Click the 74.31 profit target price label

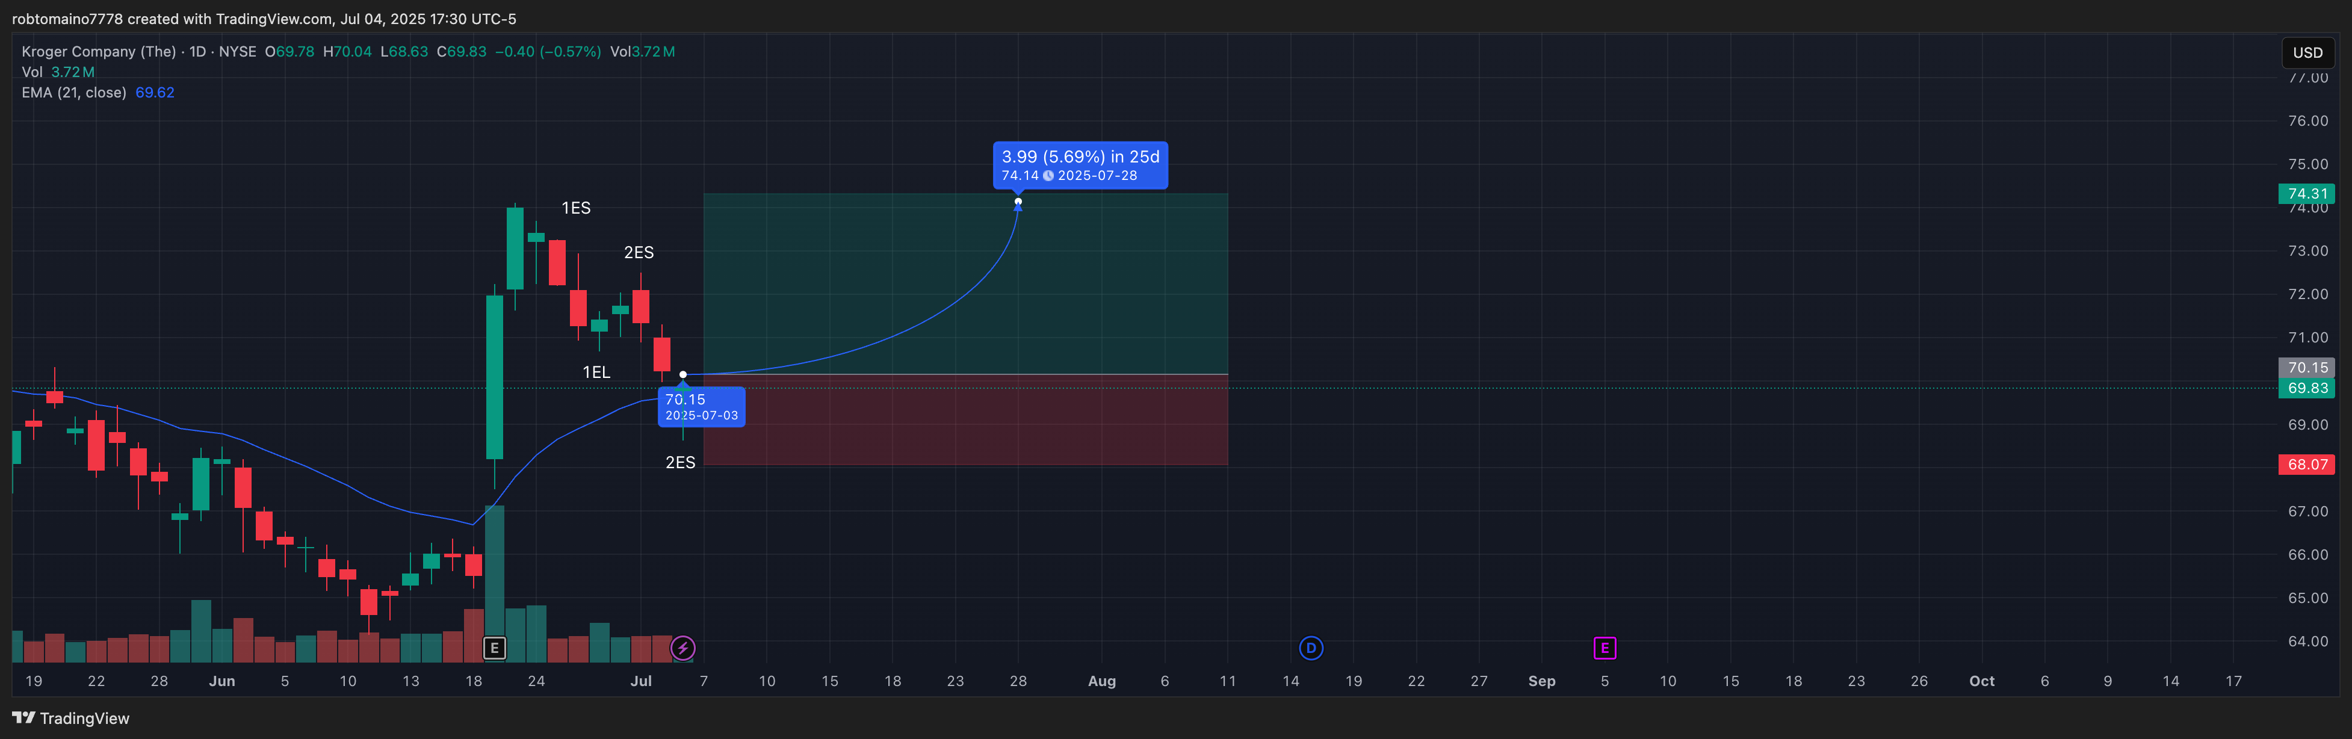[x=2307, y=194]
